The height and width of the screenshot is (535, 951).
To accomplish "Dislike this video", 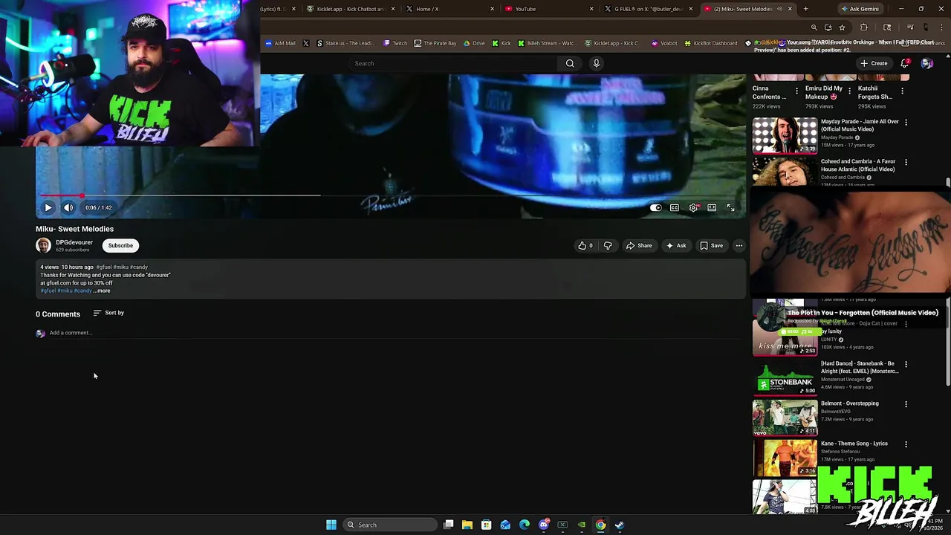I will pos(608,246).
